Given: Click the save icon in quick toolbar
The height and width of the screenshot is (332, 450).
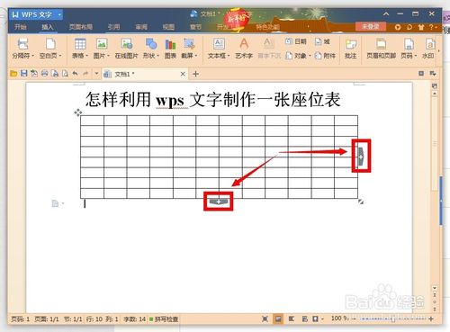Looking at the screenshot, I should click(x=24, y=74).
